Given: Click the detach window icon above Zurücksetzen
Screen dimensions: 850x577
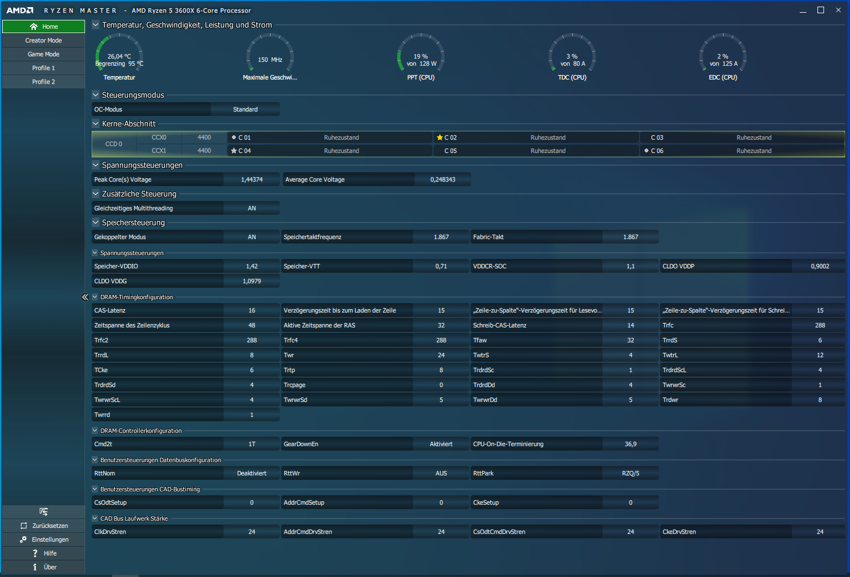Looking at the screenshot, I should click(44, 512).
